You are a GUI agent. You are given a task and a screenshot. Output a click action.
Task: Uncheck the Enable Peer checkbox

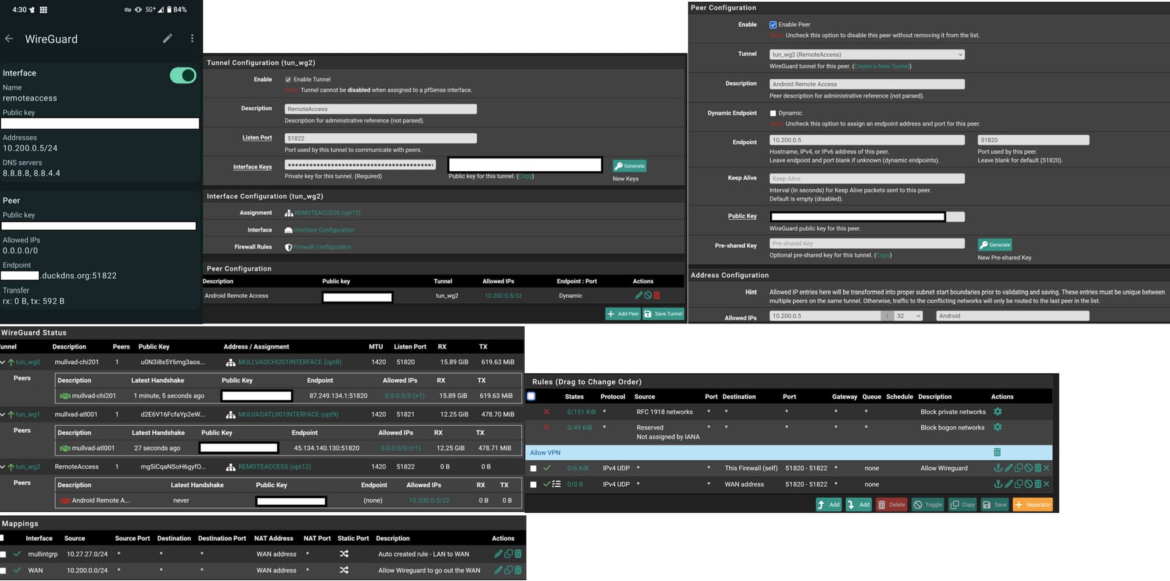773,25
